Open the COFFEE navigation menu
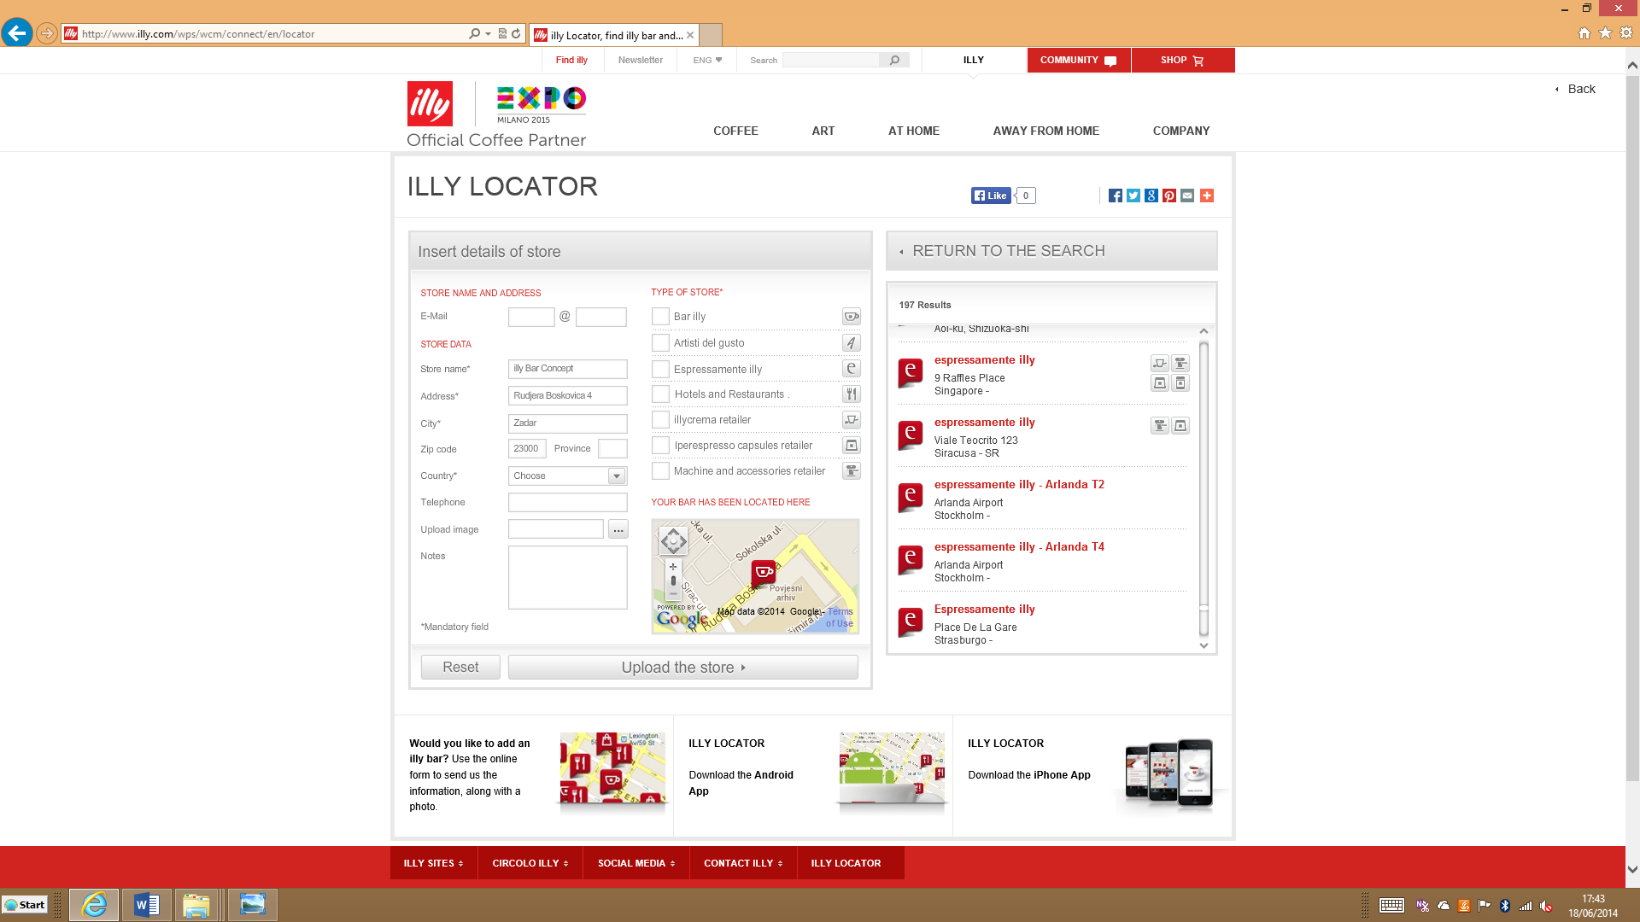The height and width of the screenshot is (922, 1640). [x=735, y=131]
